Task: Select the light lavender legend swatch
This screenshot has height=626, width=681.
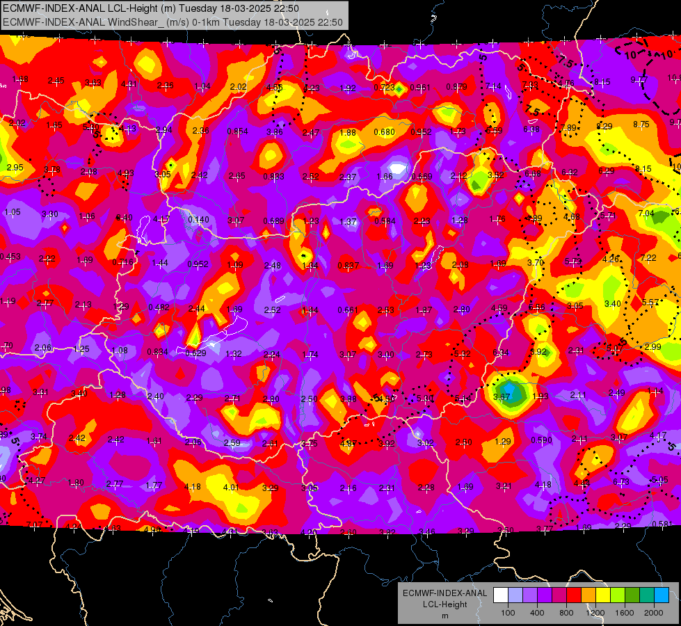Action: (515, 595)
